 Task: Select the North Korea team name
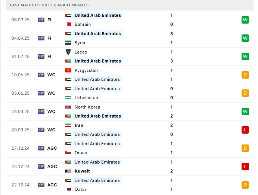click(x=87, y=107)
